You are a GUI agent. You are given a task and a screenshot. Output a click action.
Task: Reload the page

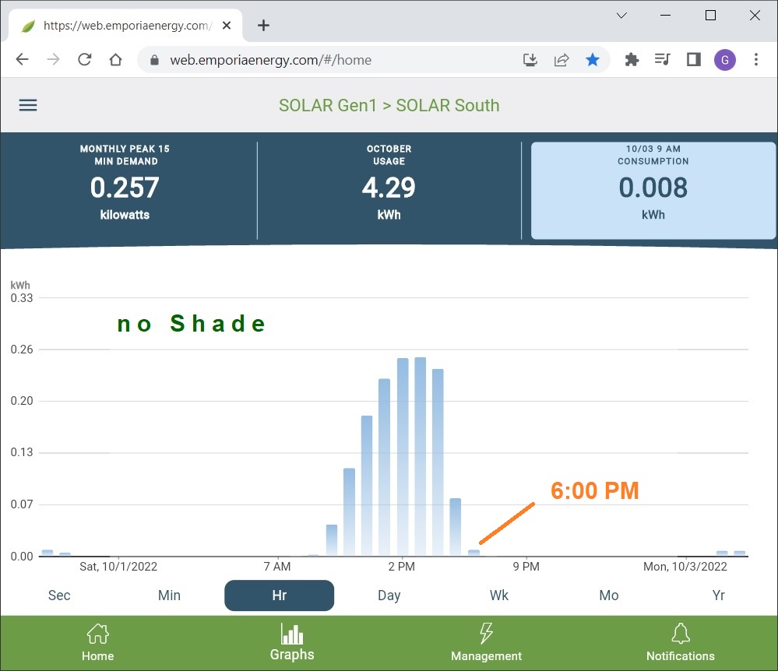tap(84, 60)
